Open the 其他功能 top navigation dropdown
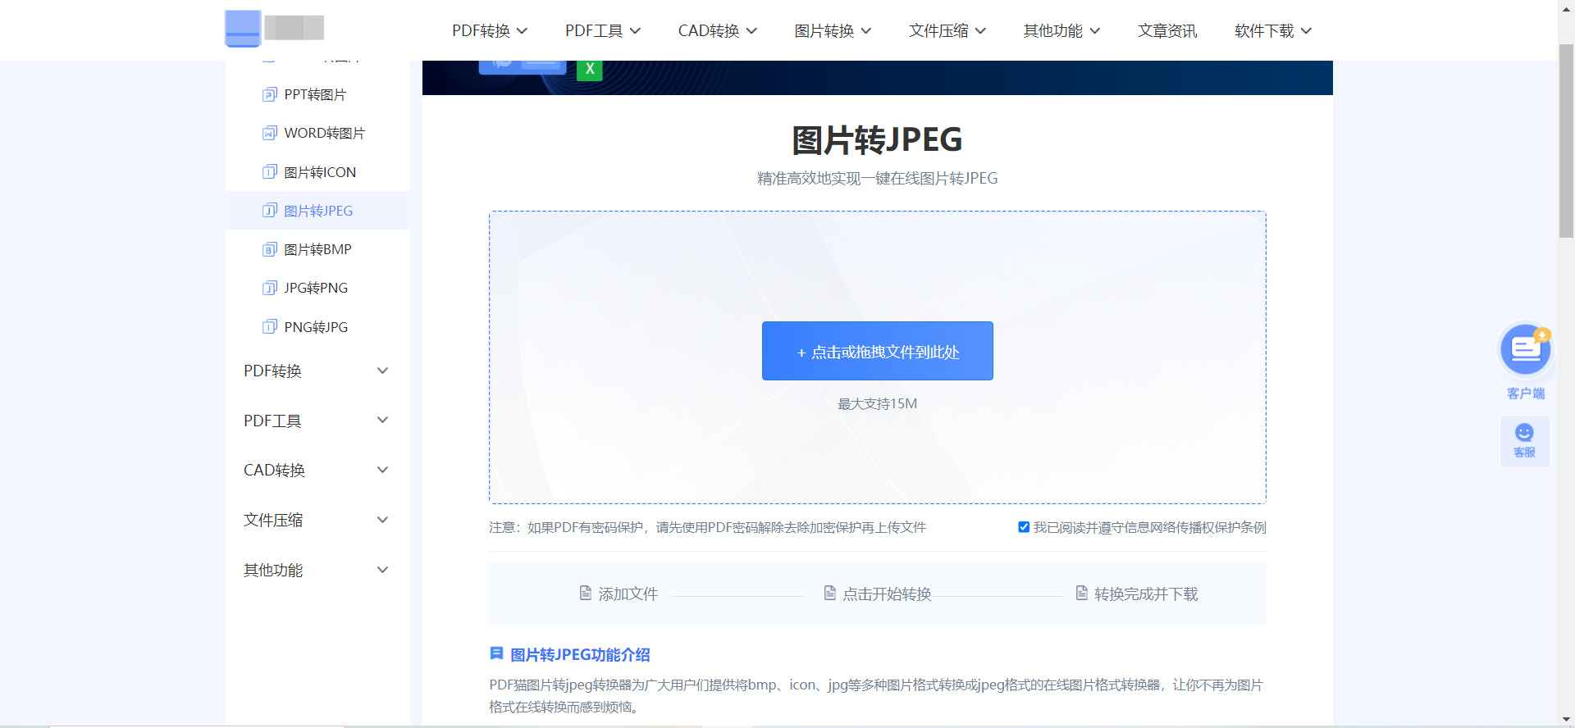 click(x=1061, y=30)
